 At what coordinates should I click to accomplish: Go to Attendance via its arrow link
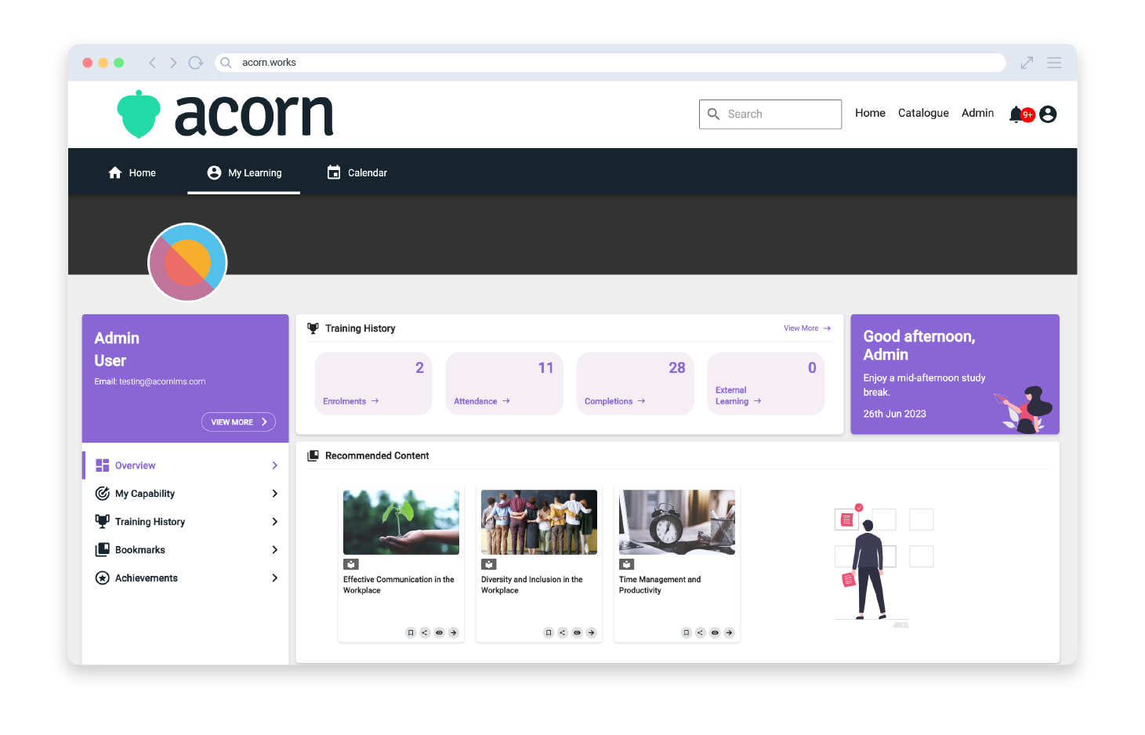[505, 400]
